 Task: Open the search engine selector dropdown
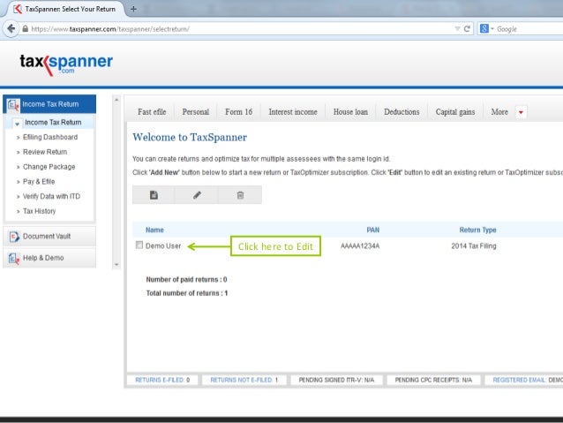[492, 29]
